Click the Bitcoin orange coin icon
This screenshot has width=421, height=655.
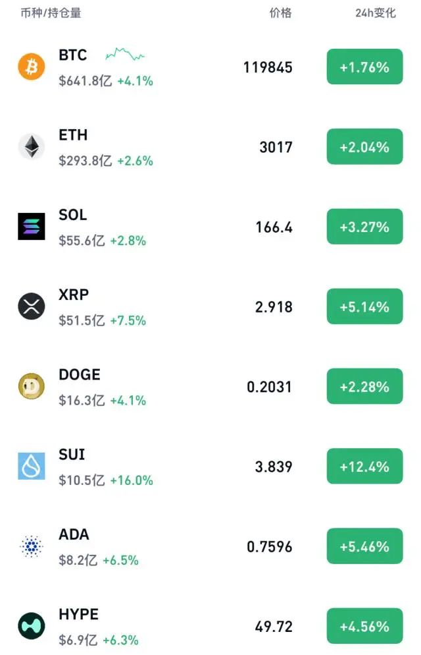pos(32,67)
